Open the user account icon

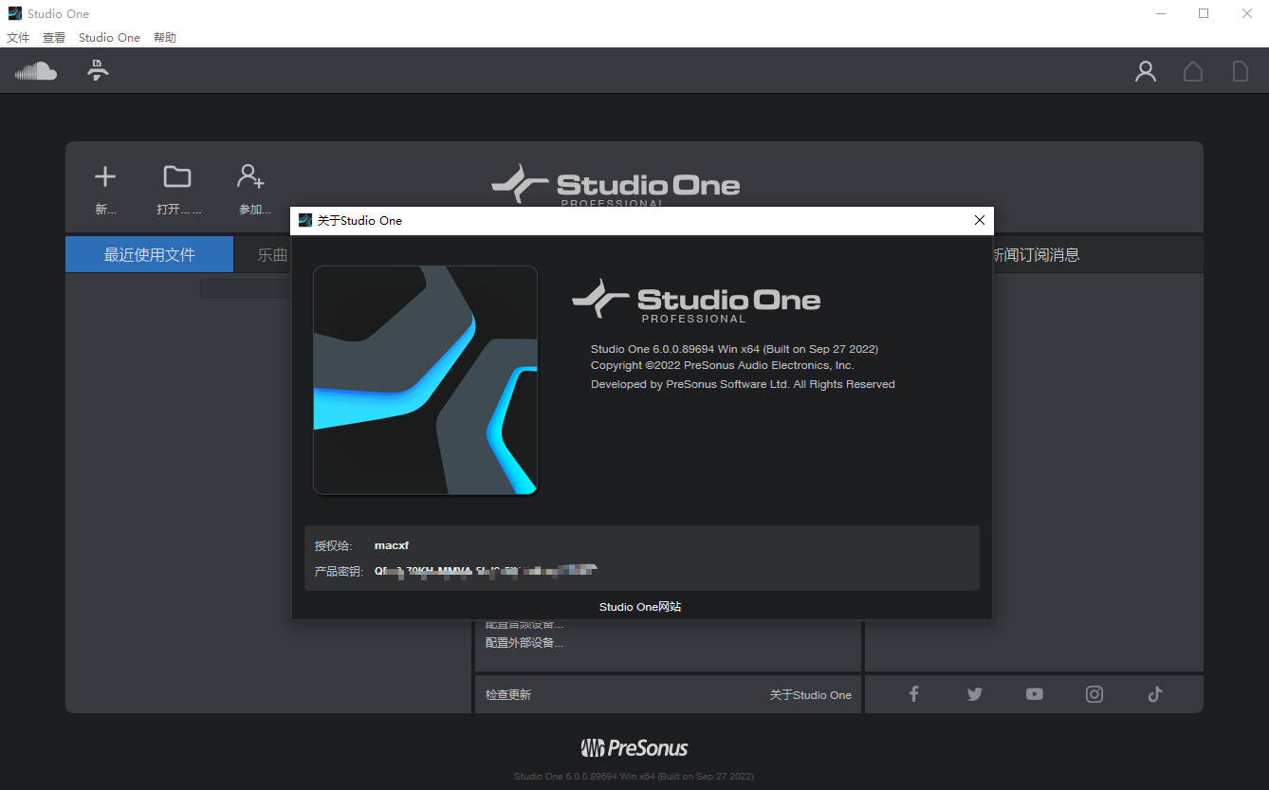[x=1146, y=71]
